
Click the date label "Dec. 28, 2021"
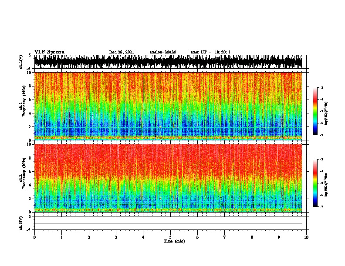[122, 52]
